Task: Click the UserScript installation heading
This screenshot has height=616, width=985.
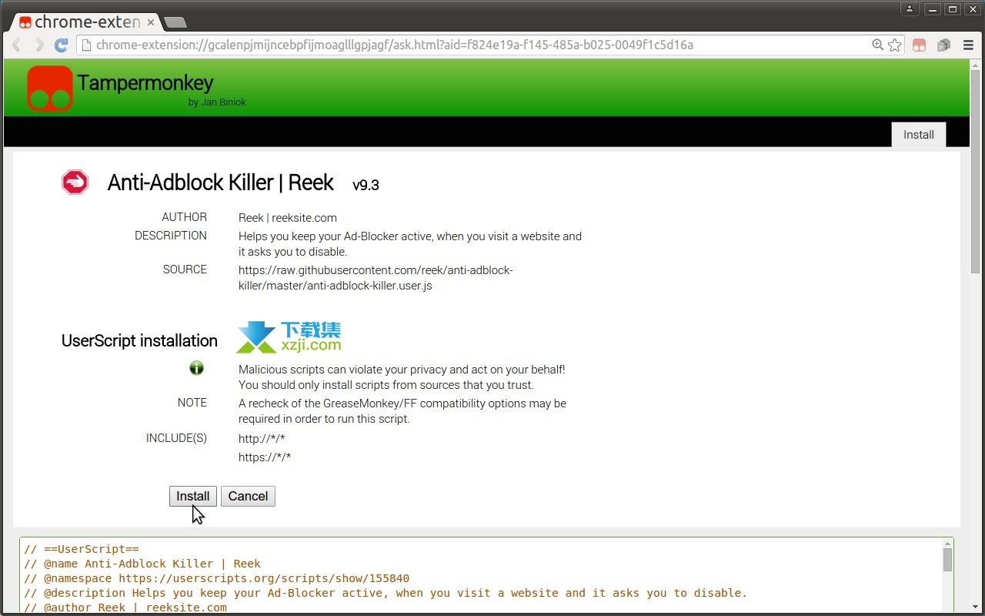Action: (139, 341)
